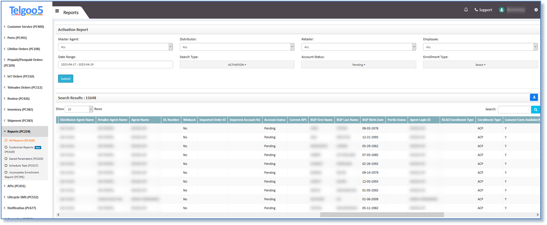Viewport: 547px width, 225px height.
Task: Open the settings gear icon
Action: (x=536, y=10)
